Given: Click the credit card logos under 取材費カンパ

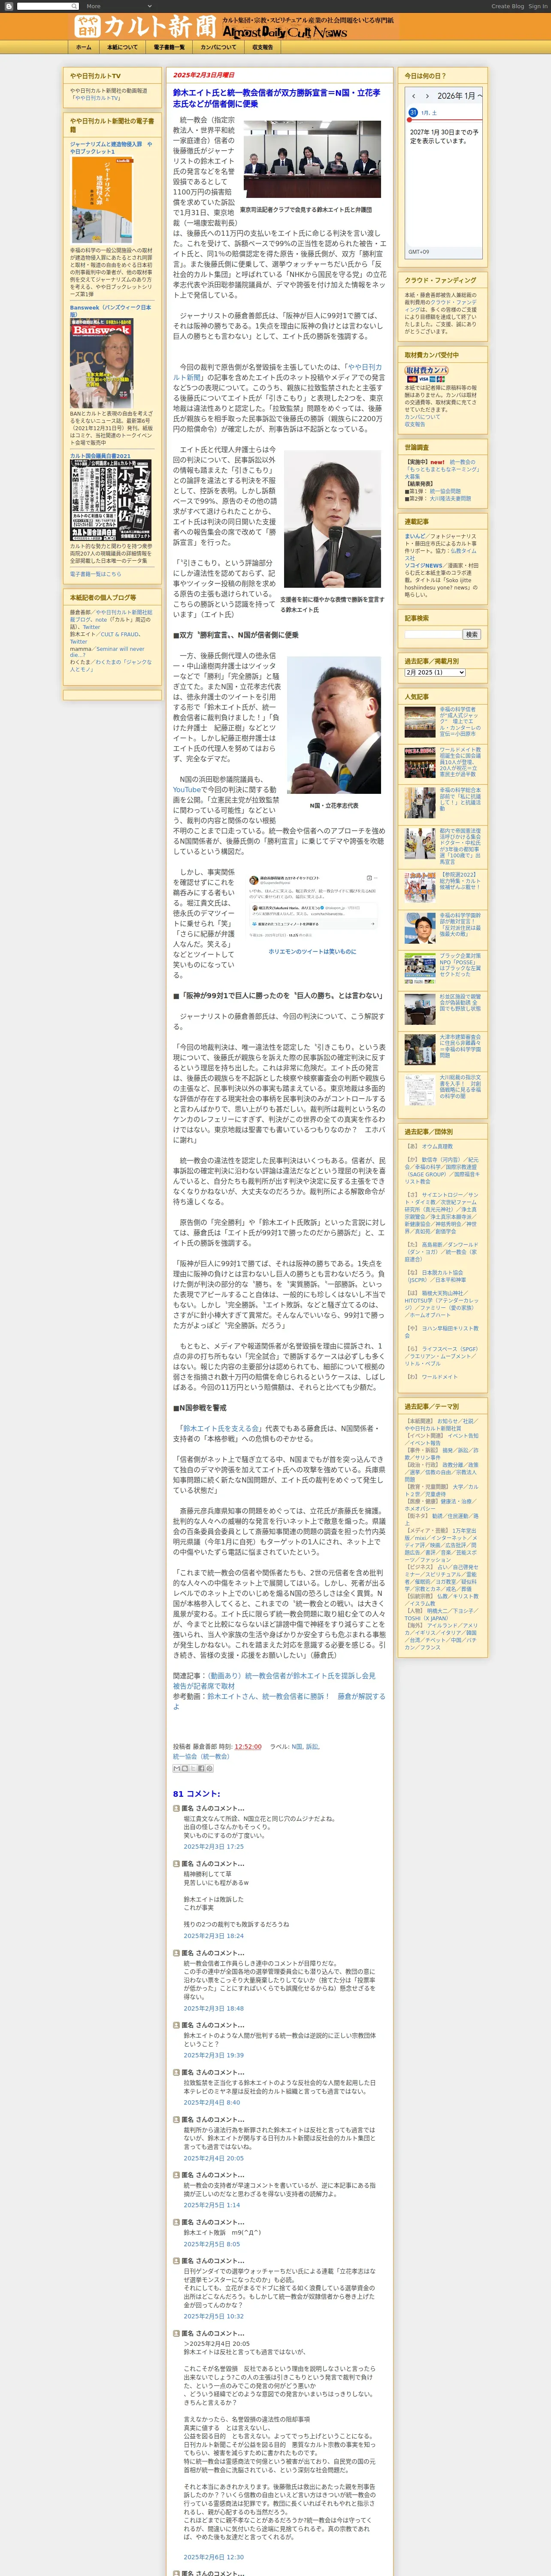Looking at the screenshot, I should [426, 380].
